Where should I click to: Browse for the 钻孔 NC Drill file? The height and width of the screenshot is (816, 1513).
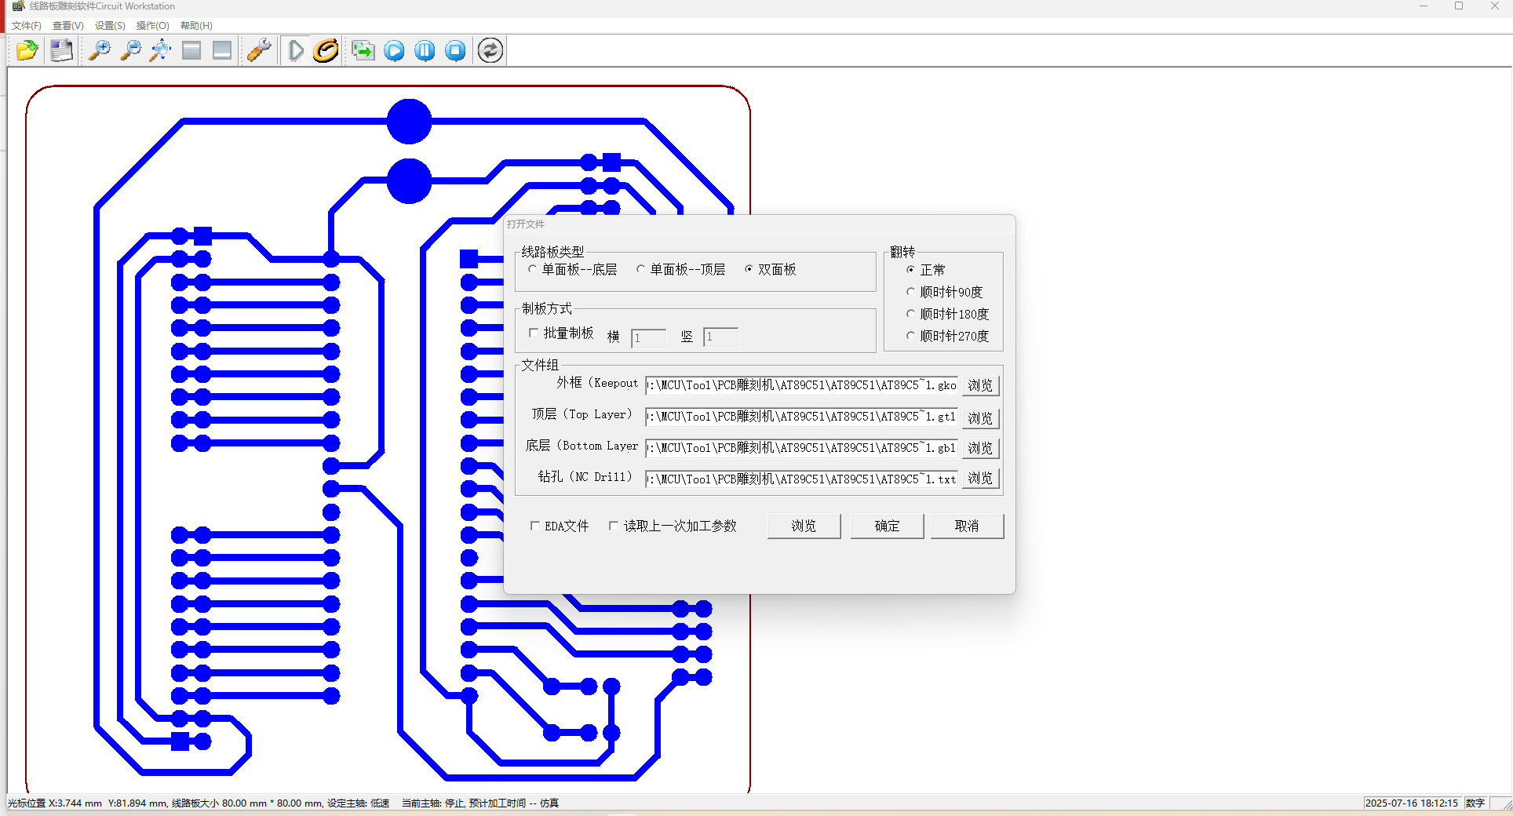coord(980,478)
